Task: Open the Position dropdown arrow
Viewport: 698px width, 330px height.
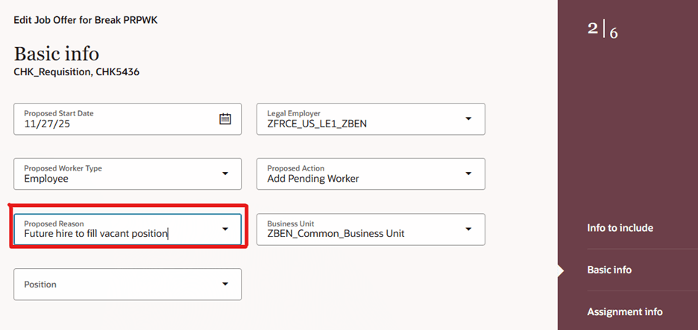Action: tap(225, 285)
